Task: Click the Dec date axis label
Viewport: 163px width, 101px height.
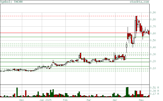Action: [x=22, y=100]
